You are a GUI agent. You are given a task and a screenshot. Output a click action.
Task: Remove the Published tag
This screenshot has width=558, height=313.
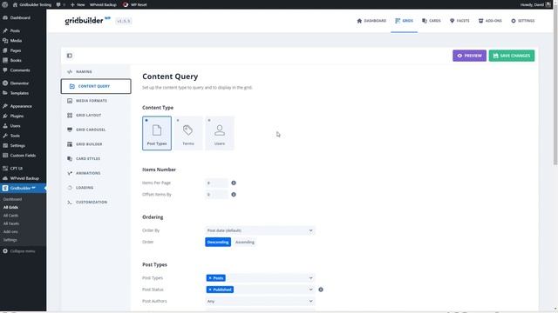tap(210, 290)
